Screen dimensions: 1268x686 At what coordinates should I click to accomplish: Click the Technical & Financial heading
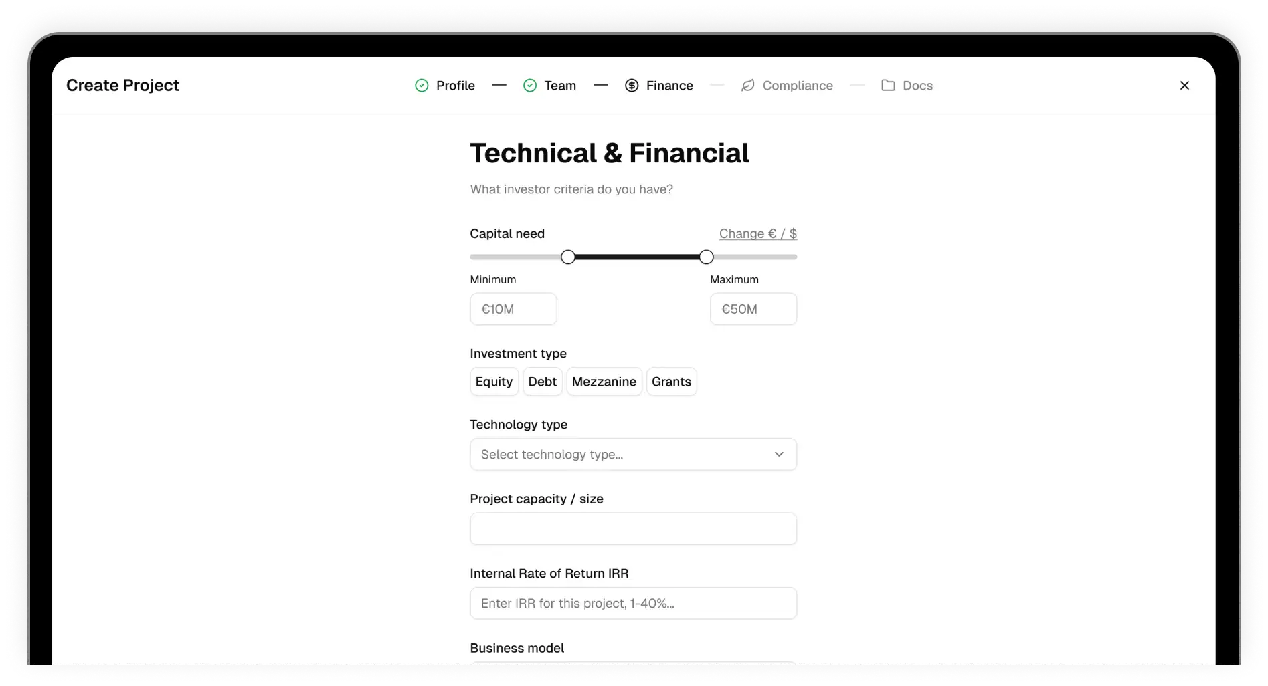(x=610, y=153)
